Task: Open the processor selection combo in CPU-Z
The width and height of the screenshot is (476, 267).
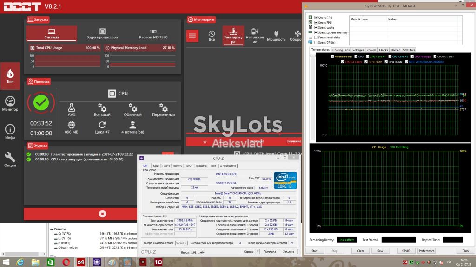Action: (181, 243)
